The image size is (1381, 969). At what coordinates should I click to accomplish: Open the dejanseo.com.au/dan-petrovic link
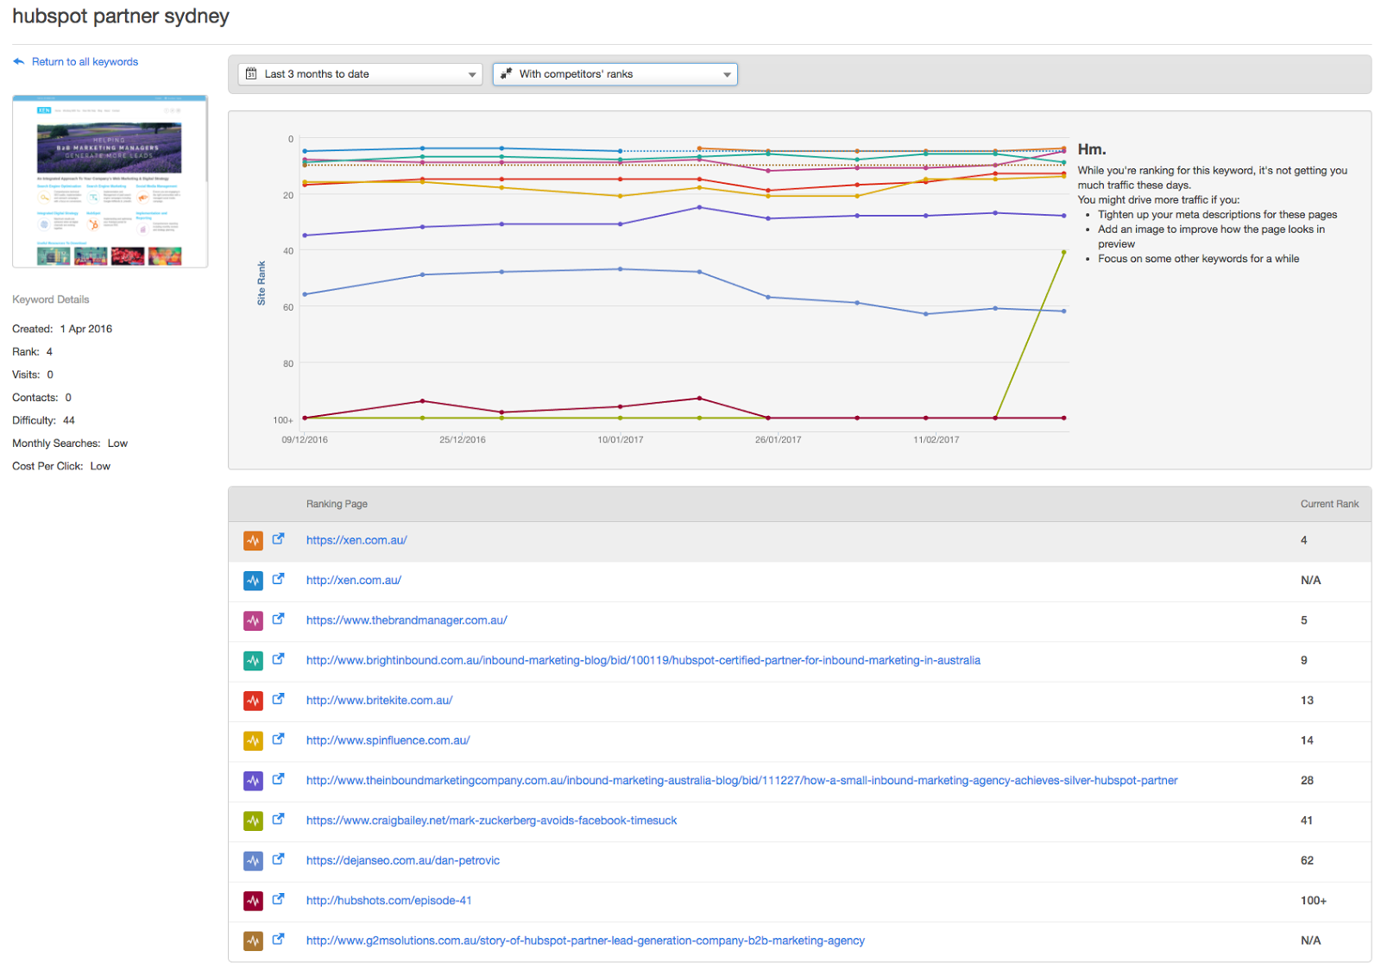click(403, 860)
